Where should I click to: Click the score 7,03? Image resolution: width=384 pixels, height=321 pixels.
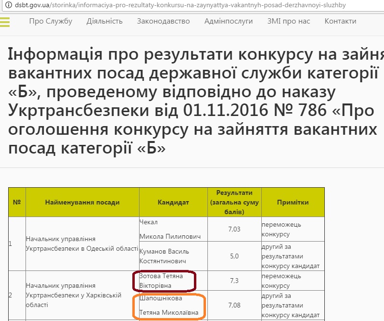[234, 229]
